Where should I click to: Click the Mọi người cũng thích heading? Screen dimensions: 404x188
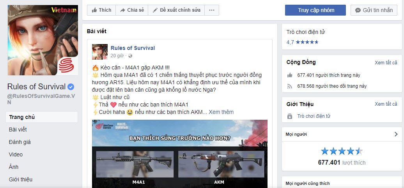point(308,184)
